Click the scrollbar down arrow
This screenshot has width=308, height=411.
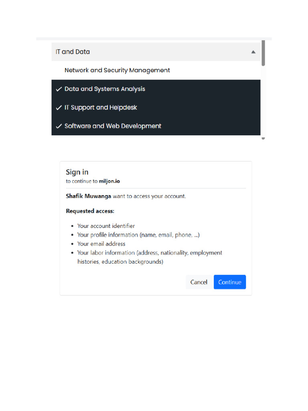click(x=263, y=138)
